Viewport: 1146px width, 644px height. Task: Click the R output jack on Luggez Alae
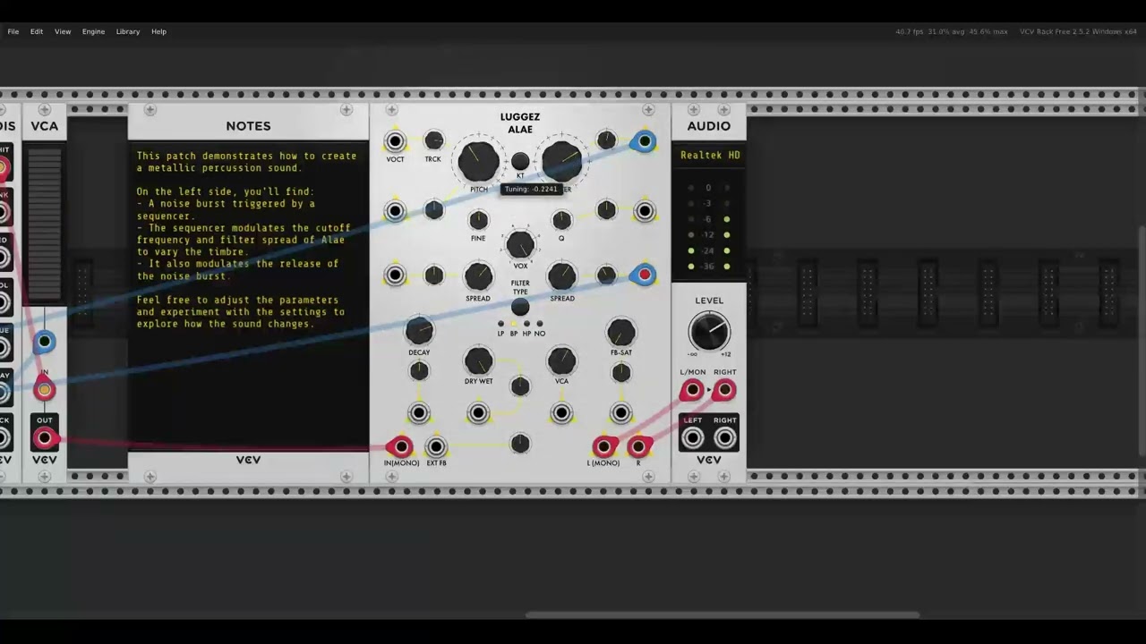pyautogui.click(x=638, y=446)
